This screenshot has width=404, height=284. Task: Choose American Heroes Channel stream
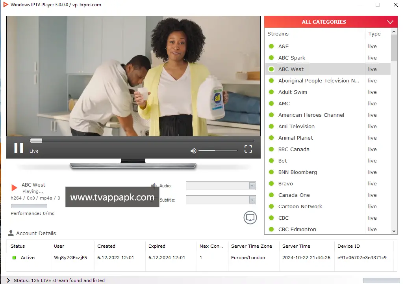pyautogui.click(x=328, y=115)
